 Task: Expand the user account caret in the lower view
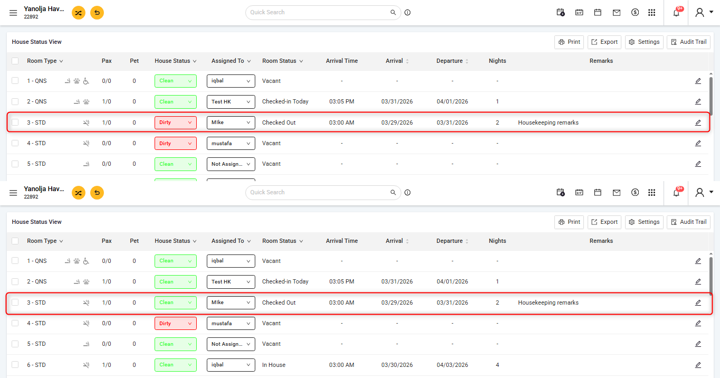pyautogui.click(x=712, y=192)
